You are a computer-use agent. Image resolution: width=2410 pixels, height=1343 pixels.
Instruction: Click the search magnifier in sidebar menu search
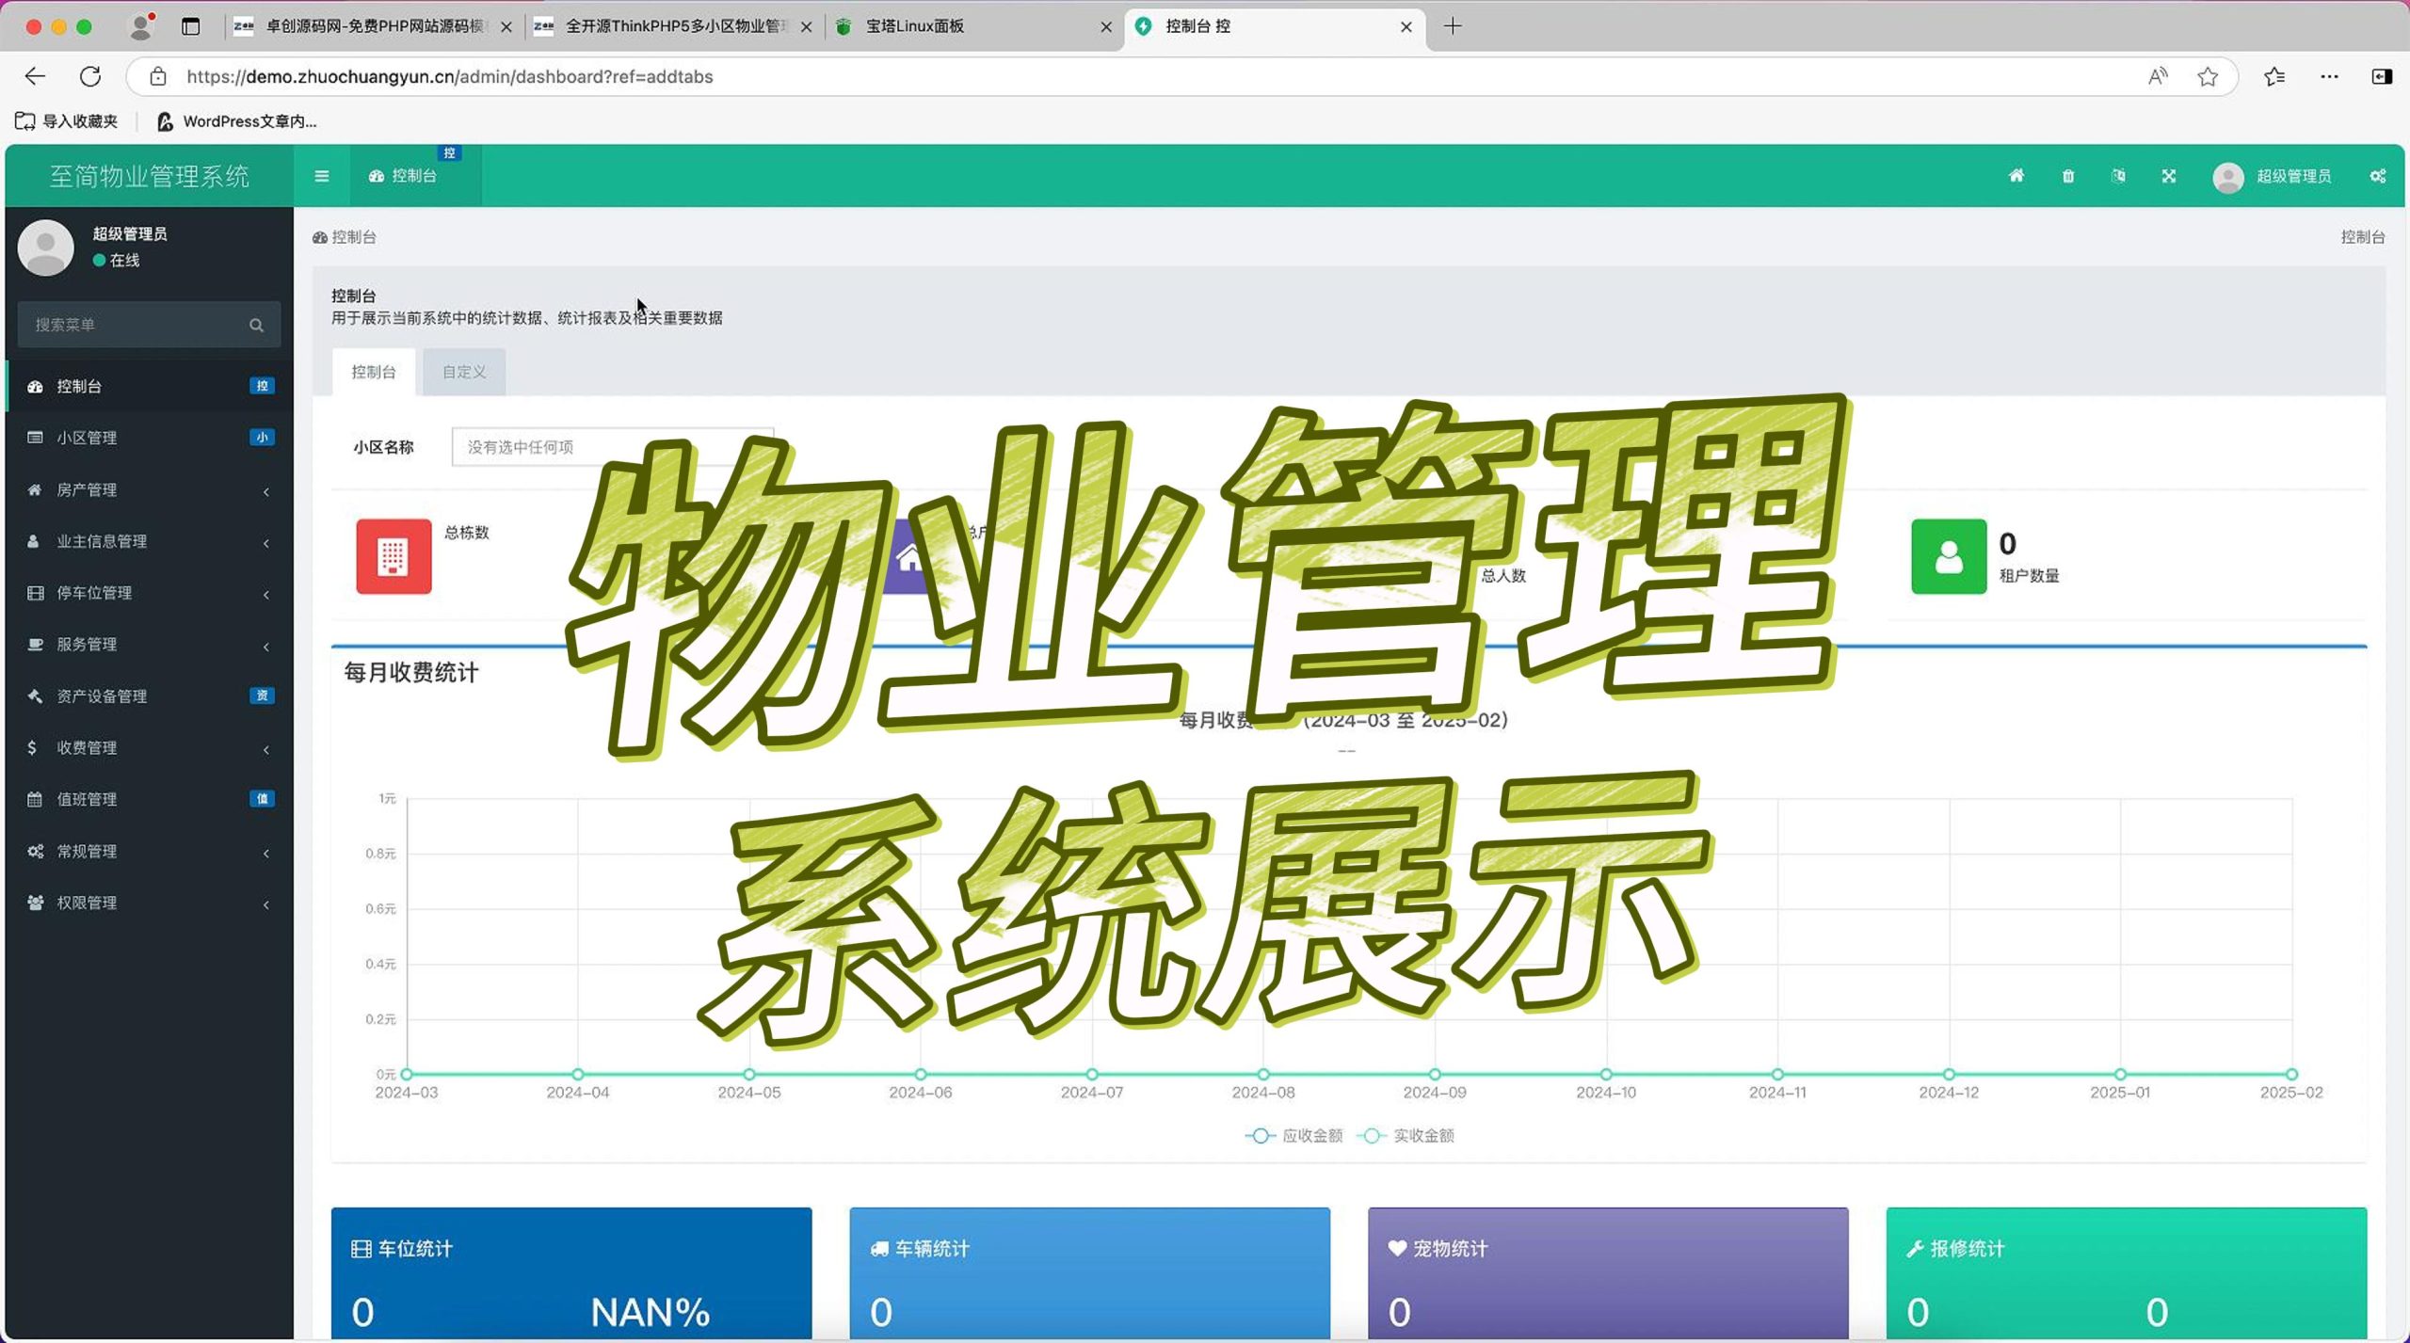point(256,325)
